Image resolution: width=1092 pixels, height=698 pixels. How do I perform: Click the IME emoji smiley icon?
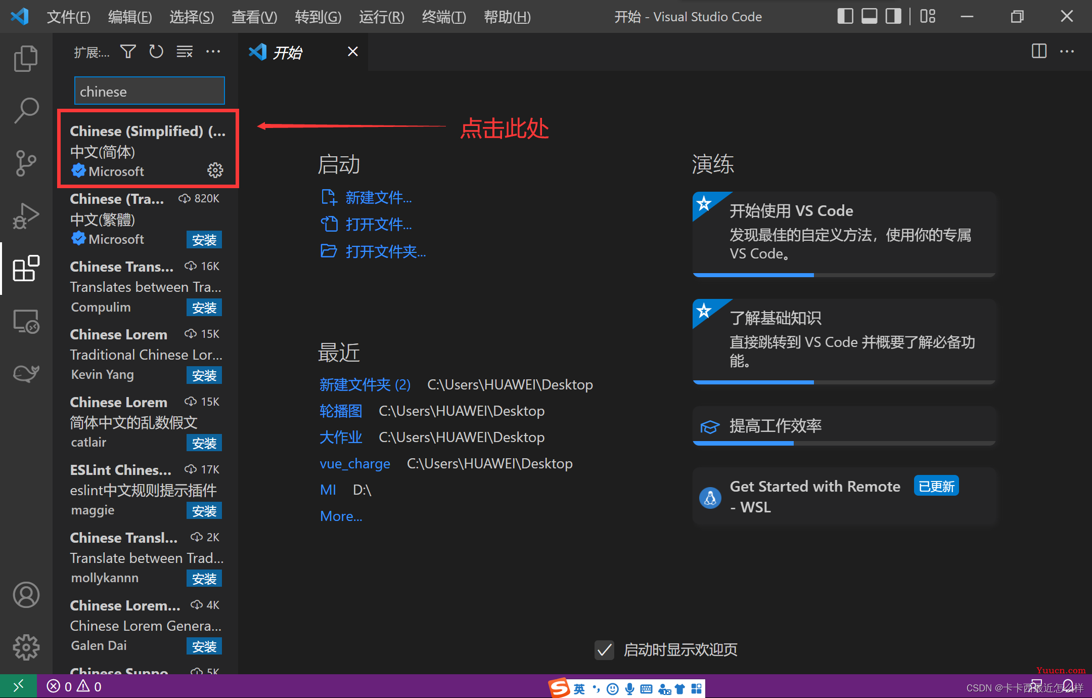[x=613, y=689]
